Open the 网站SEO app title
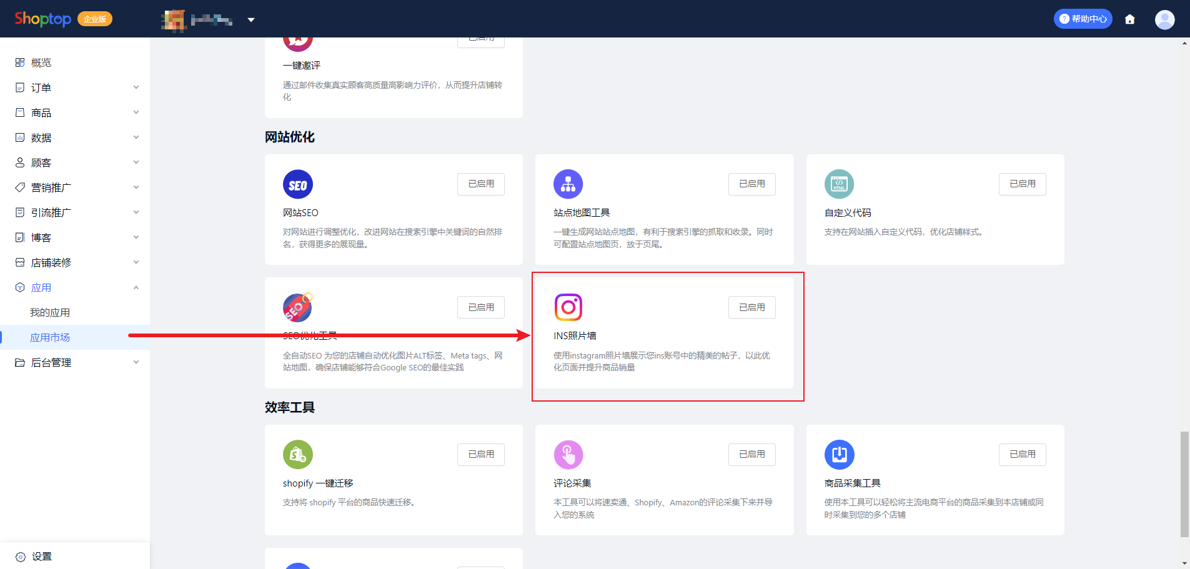 click(300, 213)
